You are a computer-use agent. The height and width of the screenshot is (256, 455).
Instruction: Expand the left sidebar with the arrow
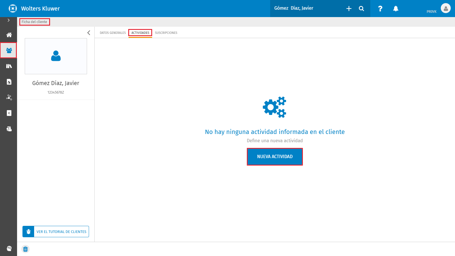9,20
